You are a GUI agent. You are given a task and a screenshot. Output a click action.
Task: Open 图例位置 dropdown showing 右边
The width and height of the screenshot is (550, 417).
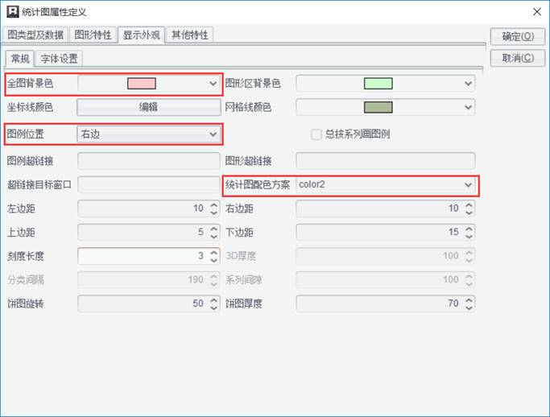coord(149,134)
